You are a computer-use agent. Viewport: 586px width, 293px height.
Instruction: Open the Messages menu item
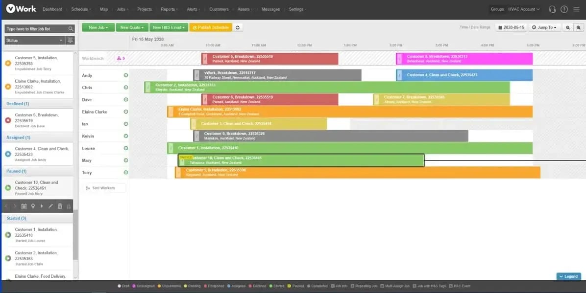click(270, 9)
